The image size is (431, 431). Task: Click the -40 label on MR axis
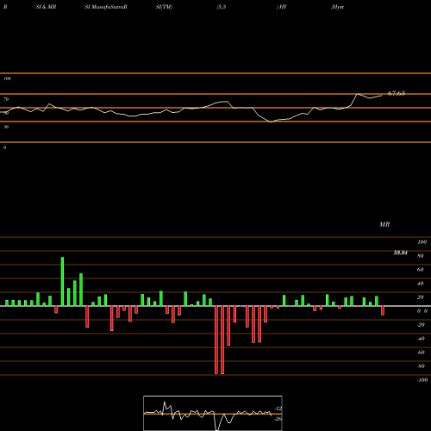(421, 339)
